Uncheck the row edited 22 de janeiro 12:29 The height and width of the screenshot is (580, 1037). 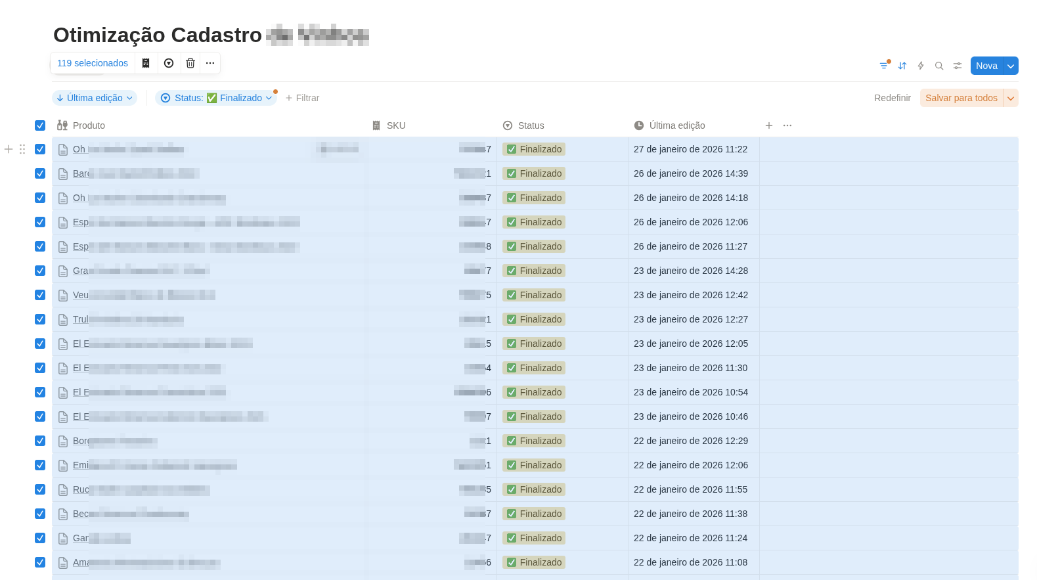coord(40,441)
